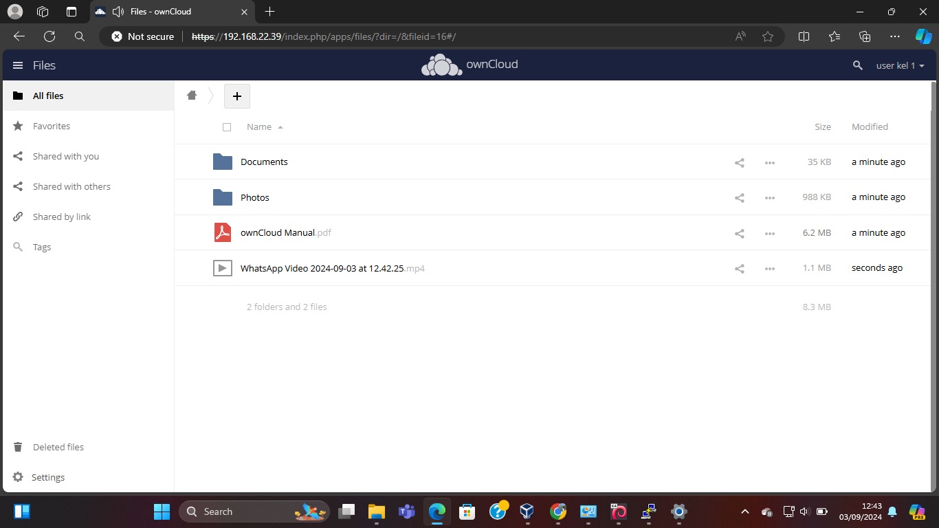Open more actions for WhatsApp Video file
Image resolution: width=939 pixels, height=528 pixels.
770,268
